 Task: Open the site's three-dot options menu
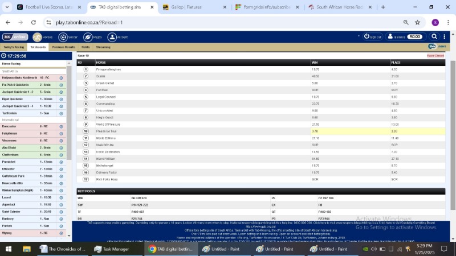445,36
